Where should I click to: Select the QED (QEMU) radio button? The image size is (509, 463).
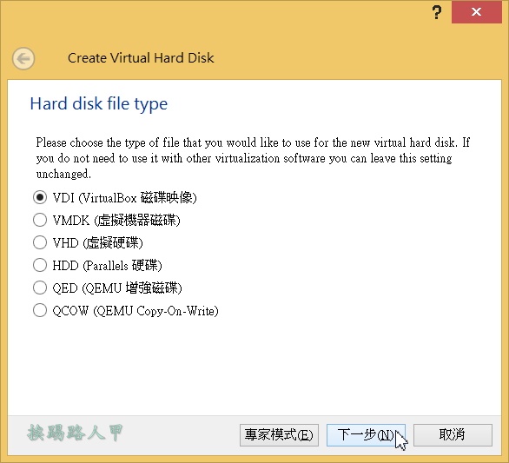pyautogui.click(x=40, y=288)
